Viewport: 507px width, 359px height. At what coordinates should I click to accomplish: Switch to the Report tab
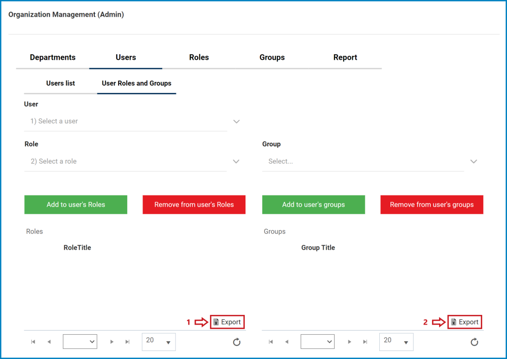pos(345,57)
